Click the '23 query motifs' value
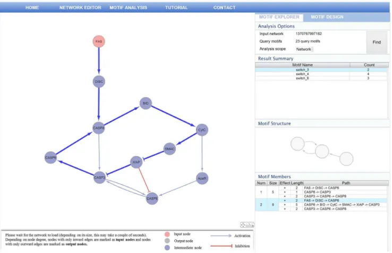The image size is (392, 253). pos(308,41)
